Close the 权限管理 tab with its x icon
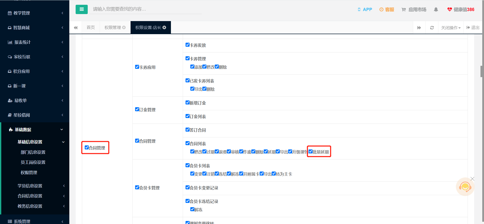The width and height of the screenshot is (484, 224). coord(124,27)
